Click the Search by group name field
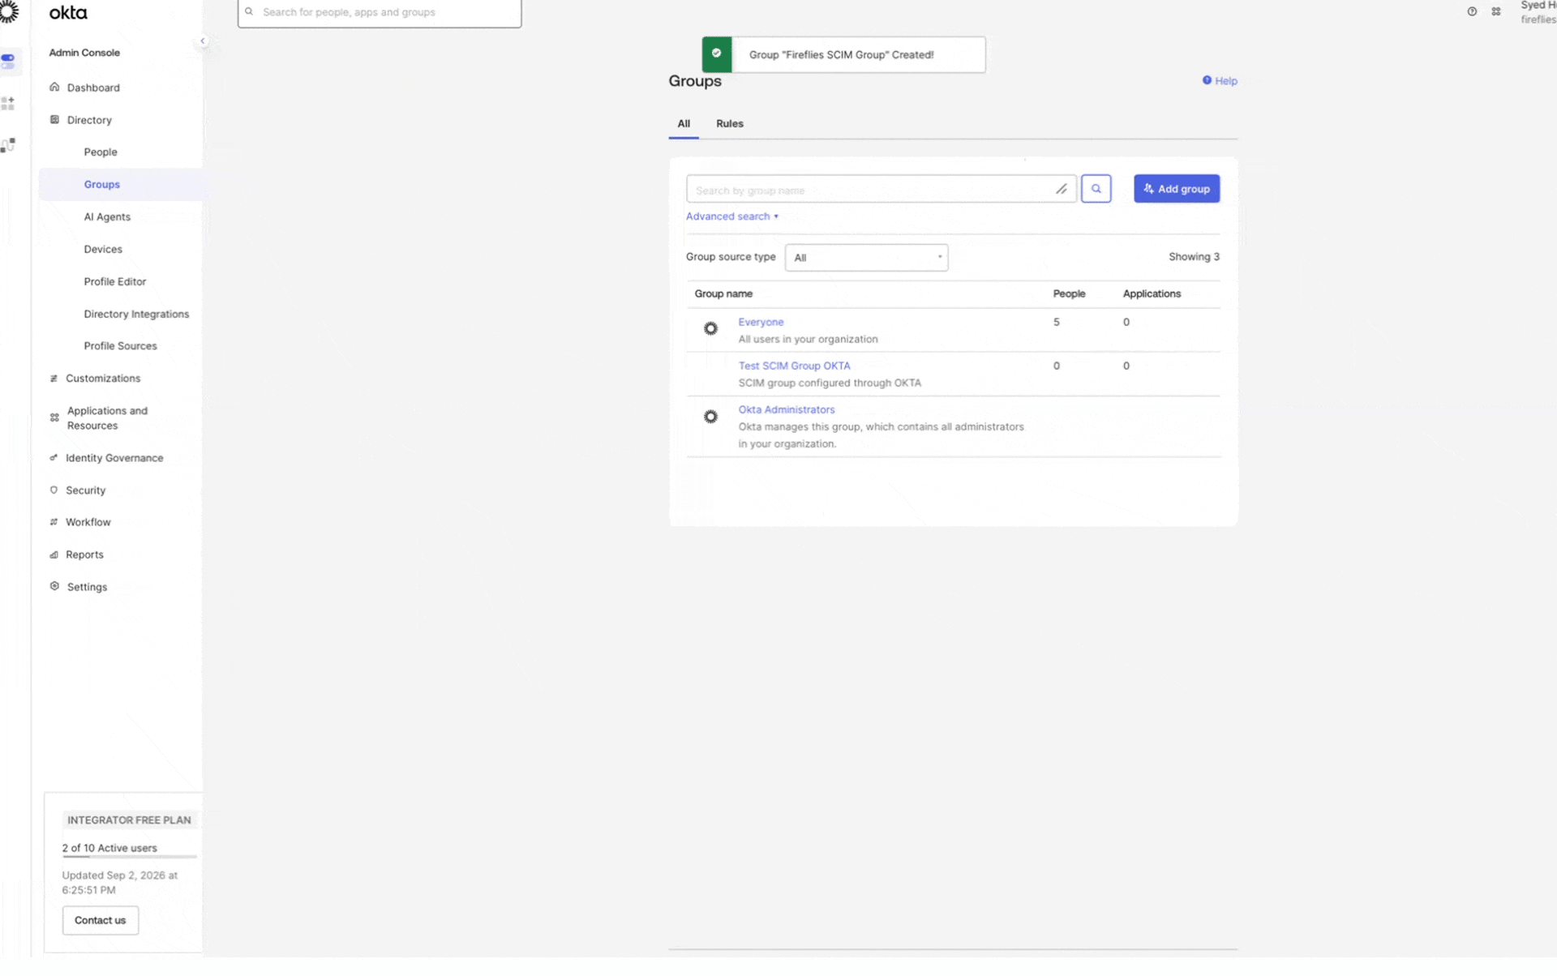Viewport: 1557px width, 976px height. click(881, 189)
